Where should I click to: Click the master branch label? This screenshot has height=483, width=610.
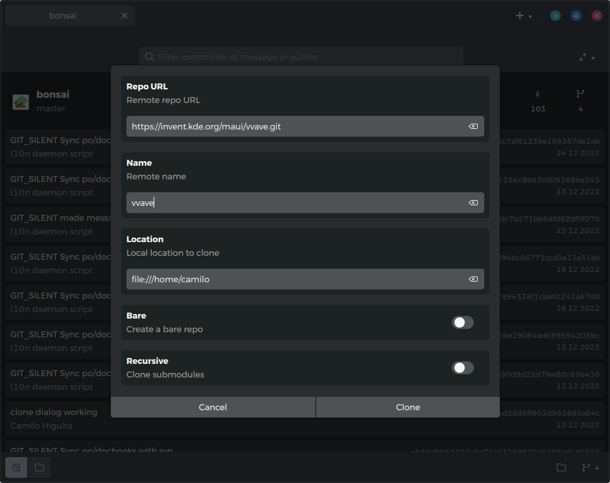(x=51, y=108)
